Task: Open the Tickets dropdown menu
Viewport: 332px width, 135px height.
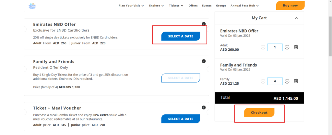Action: click(x=176, y=5)
